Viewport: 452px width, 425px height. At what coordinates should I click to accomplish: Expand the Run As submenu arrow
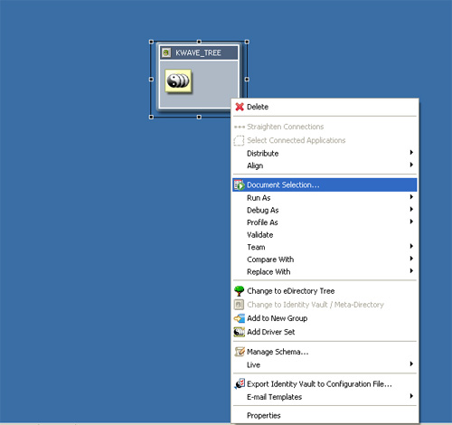(x=411, y=197)
